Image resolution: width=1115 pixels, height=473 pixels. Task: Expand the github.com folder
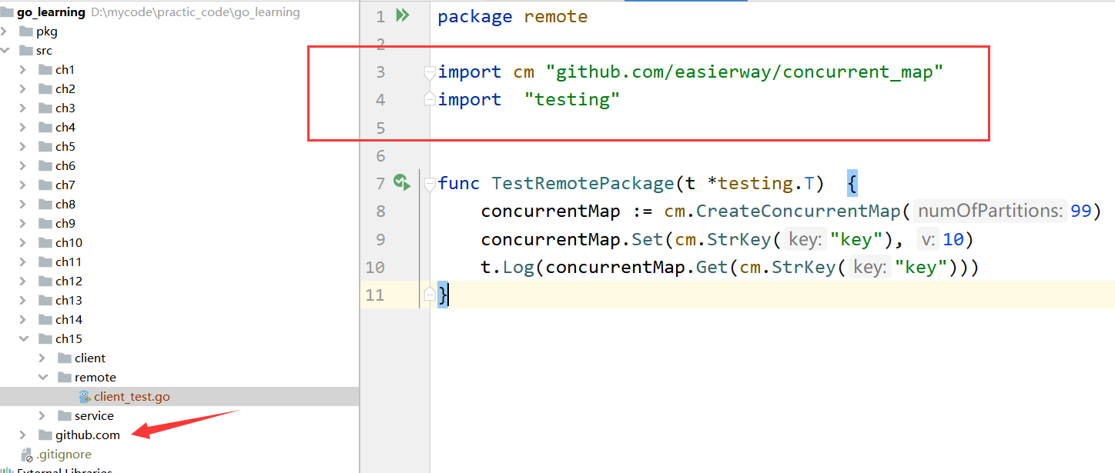point(23,435)
